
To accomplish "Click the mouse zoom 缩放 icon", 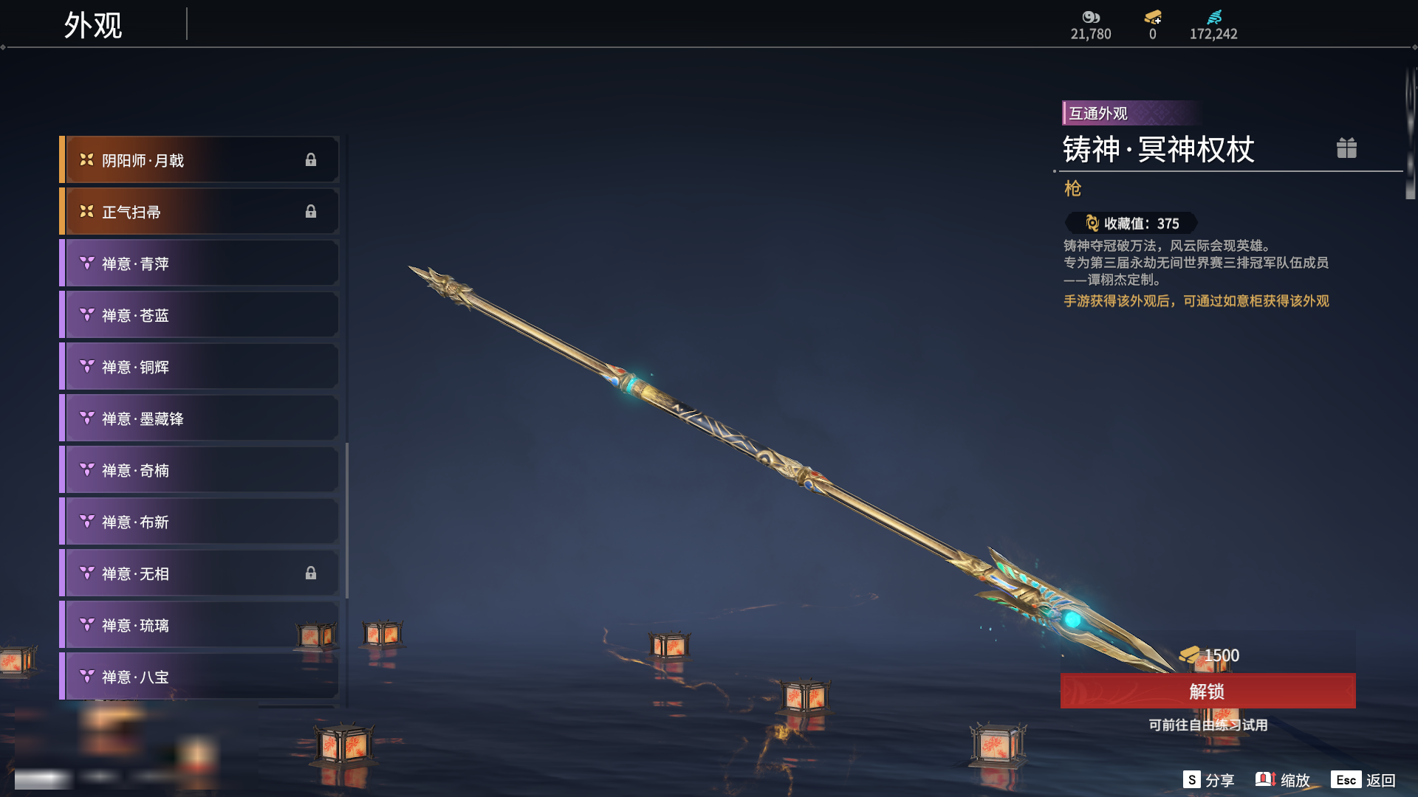I will pos(1265,780).
